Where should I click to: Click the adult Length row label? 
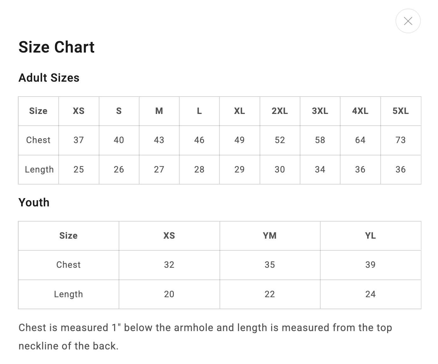(x=39, y=170)
